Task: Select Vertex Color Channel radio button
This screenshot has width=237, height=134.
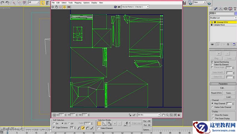Action: (212, 107)
